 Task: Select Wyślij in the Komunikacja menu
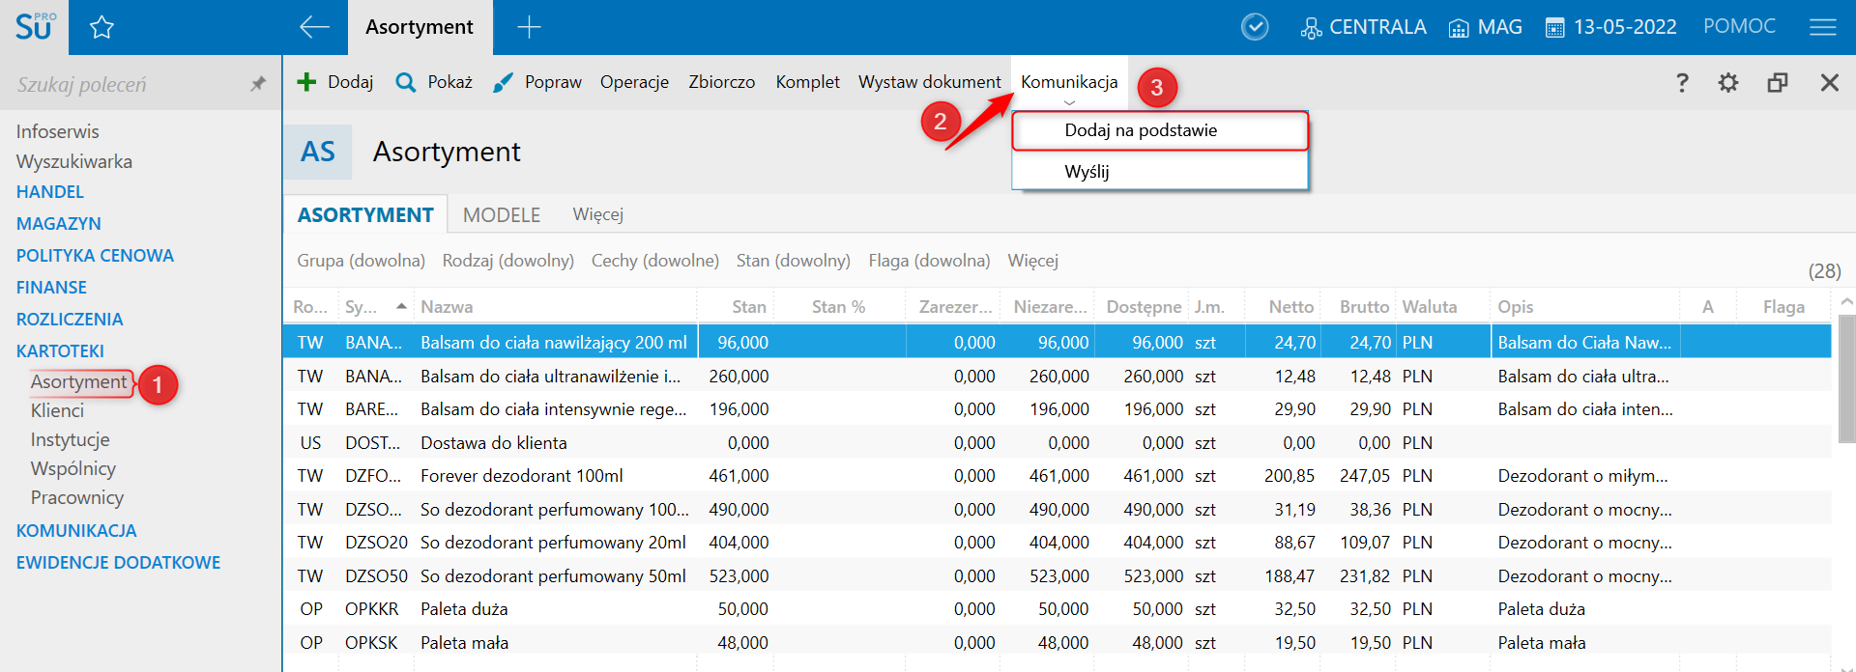tap(1087, 172)
